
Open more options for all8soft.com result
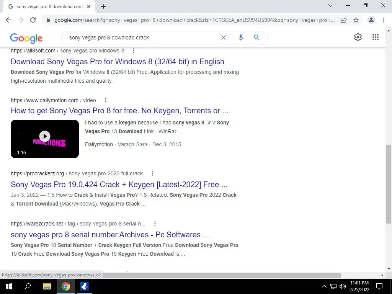pos(134,51)
